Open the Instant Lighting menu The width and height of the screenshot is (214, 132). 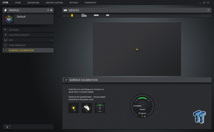pos(54,3)
